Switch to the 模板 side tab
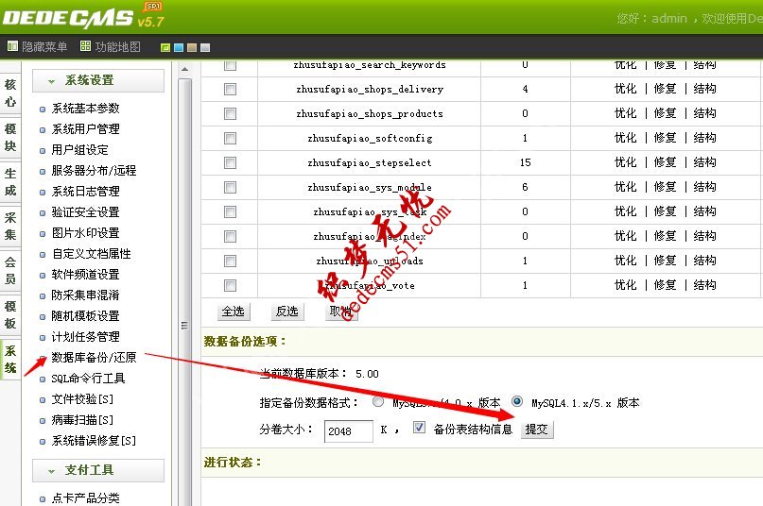The image size is (763, 506). coord(10,314)
